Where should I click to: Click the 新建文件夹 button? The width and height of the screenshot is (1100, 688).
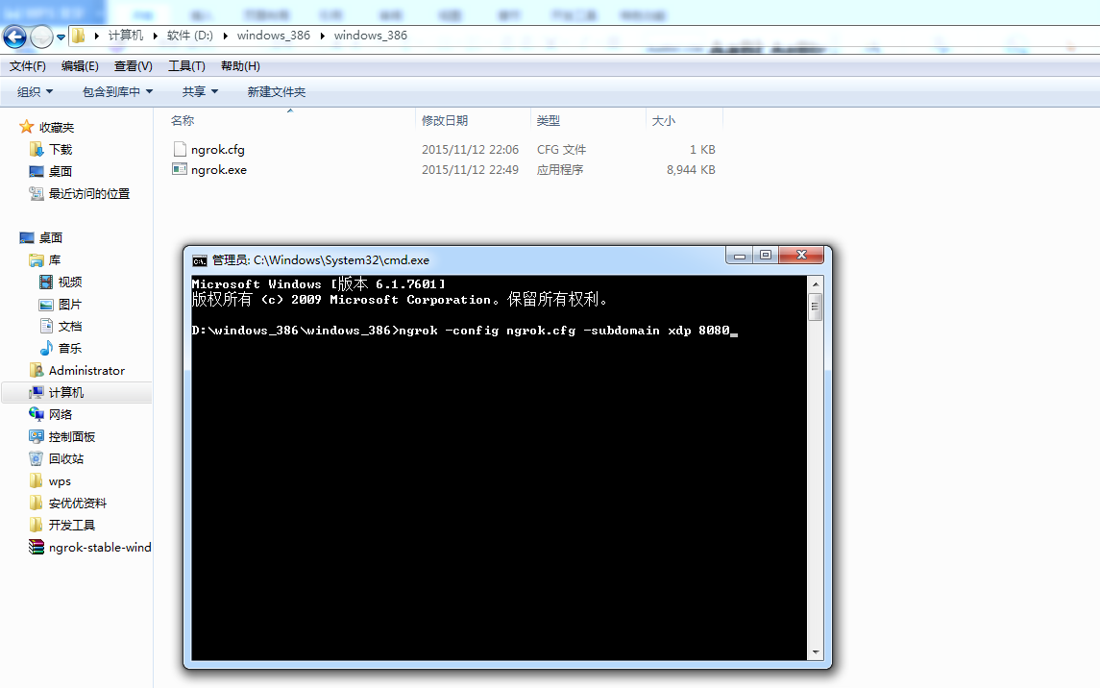tap(277, 92)
